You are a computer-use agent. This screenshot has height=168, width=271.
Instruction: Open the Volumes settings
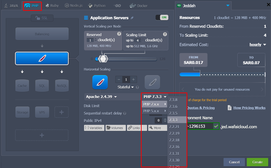[x=115, y=128]
